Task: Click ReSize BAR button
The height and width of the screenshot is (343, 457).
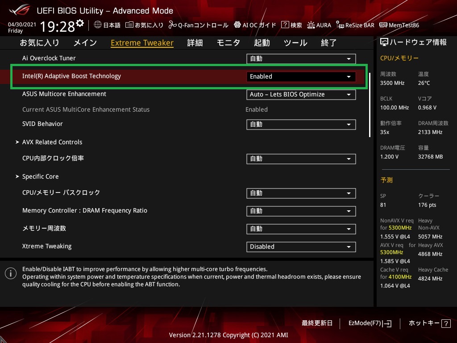Action: (355, 25)
